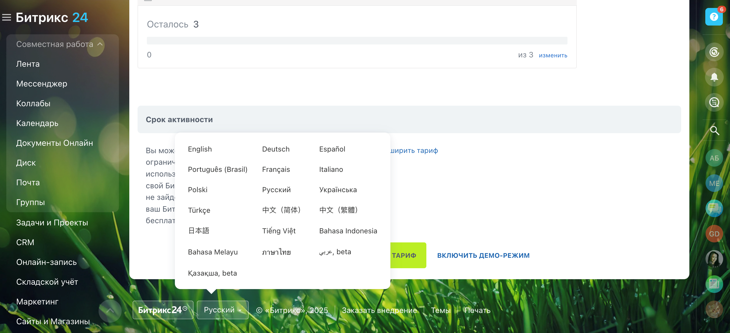Select English language
The width and height of the screenshot is (730, 333).
(x=200, y=149)
